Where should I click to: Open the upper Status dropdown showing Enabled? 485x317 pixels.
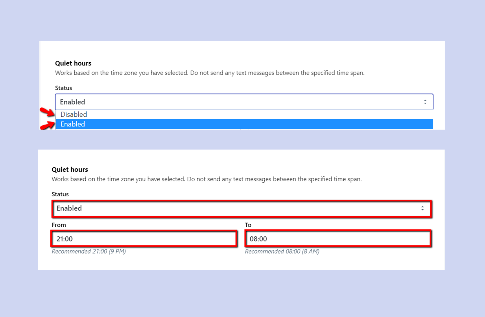click(x=244, y=102)
